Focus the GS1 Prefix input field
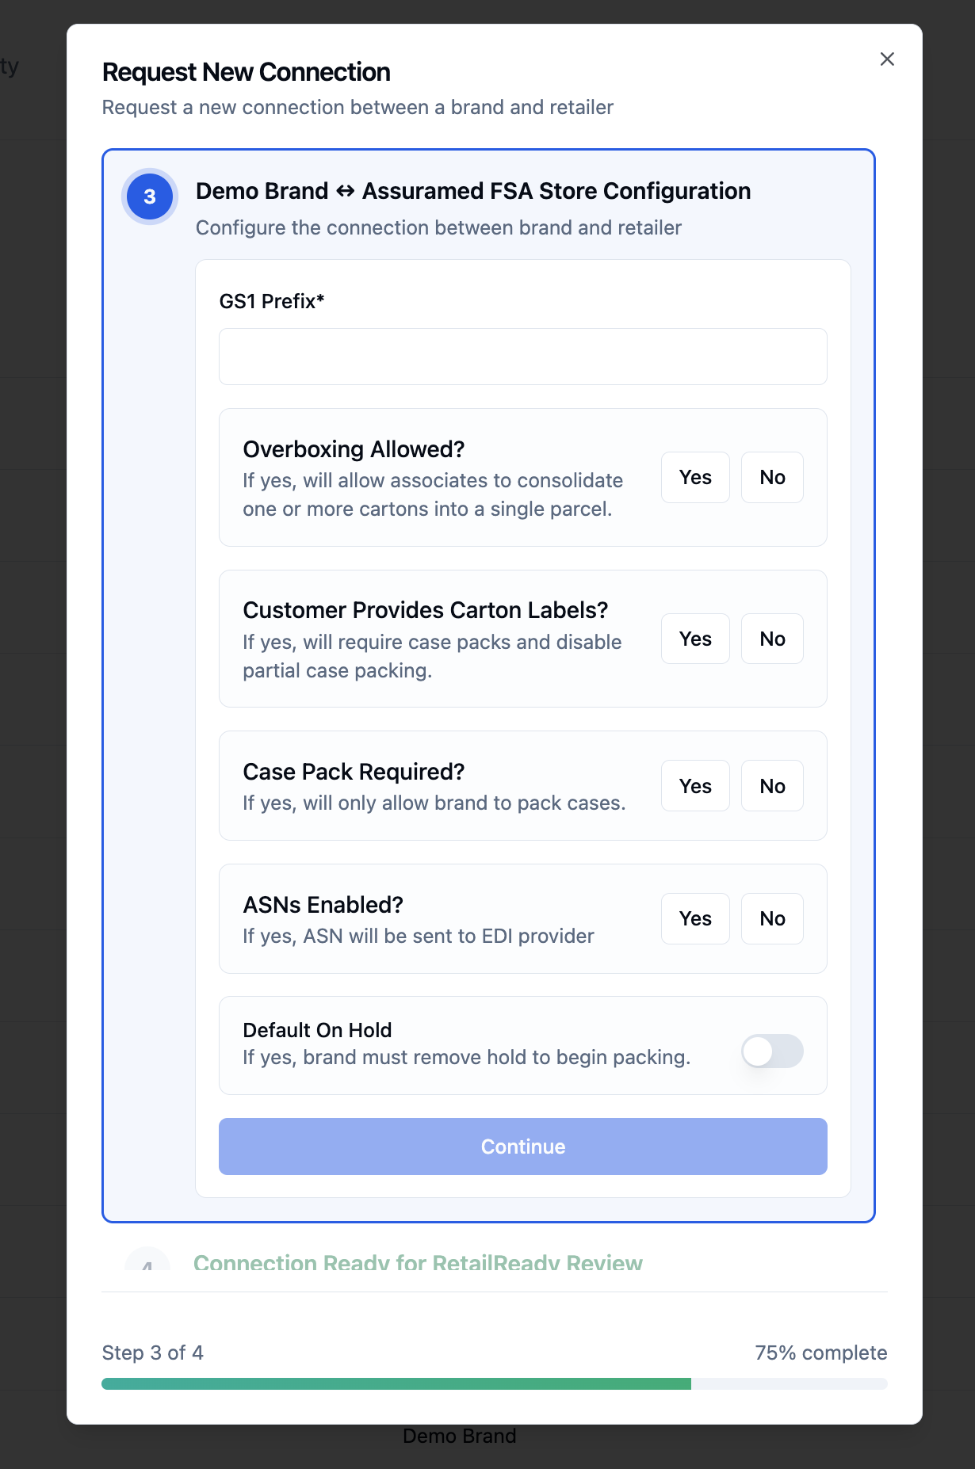This screenshot has width=975, height=1469. [x=523, y=357]
